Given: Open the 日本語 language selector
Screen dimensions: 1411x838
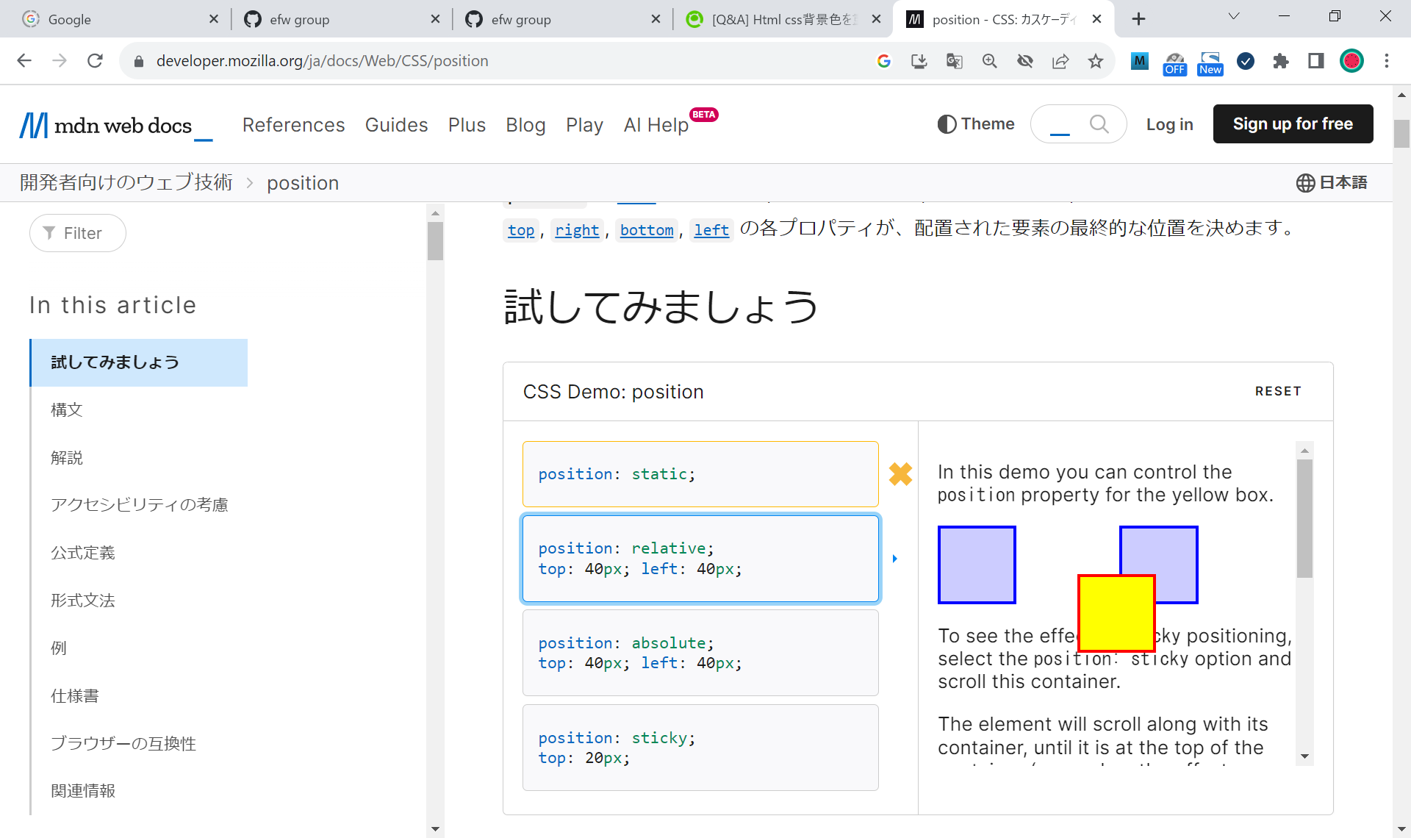Looking at the screenshot, I should coord(1332,182).
